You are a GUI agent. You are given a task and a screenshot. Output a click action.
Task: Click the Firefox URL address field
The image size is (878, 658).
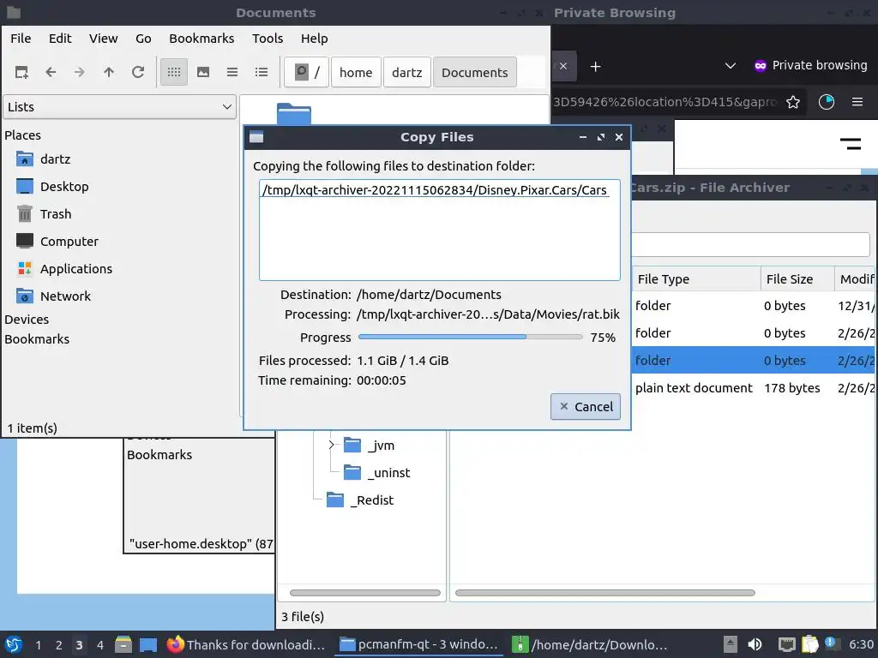(x=665, y=102)
